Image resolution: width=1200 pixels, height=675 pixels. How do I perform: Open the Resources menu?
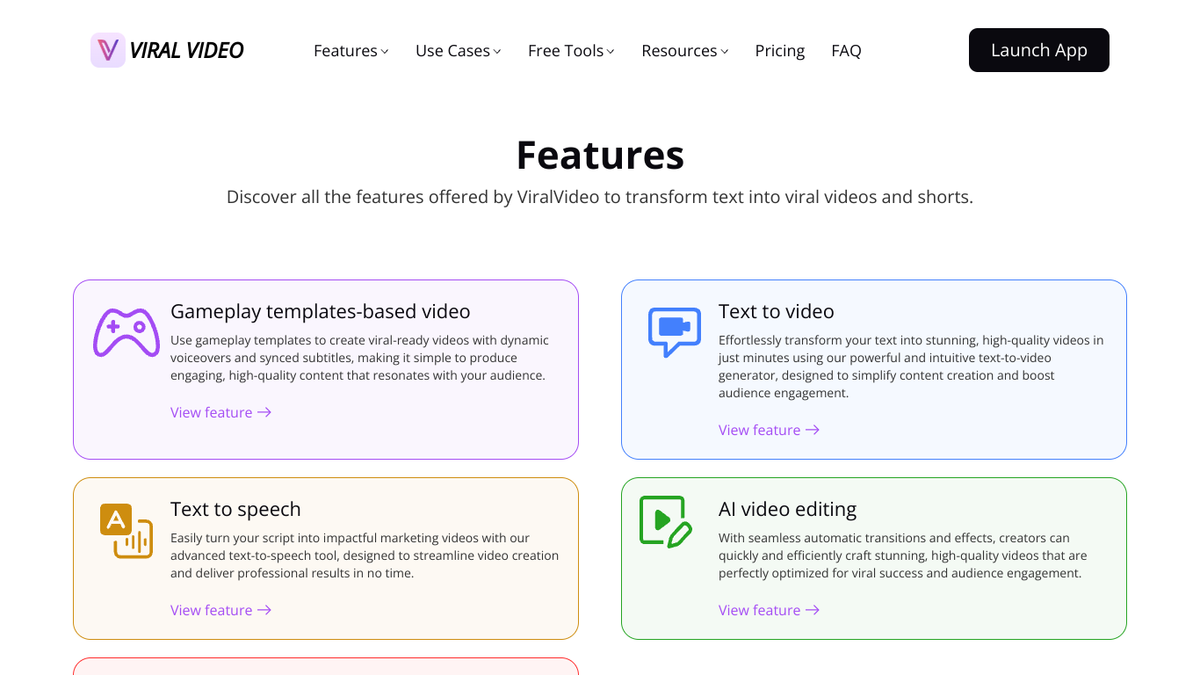click(685, 51)
